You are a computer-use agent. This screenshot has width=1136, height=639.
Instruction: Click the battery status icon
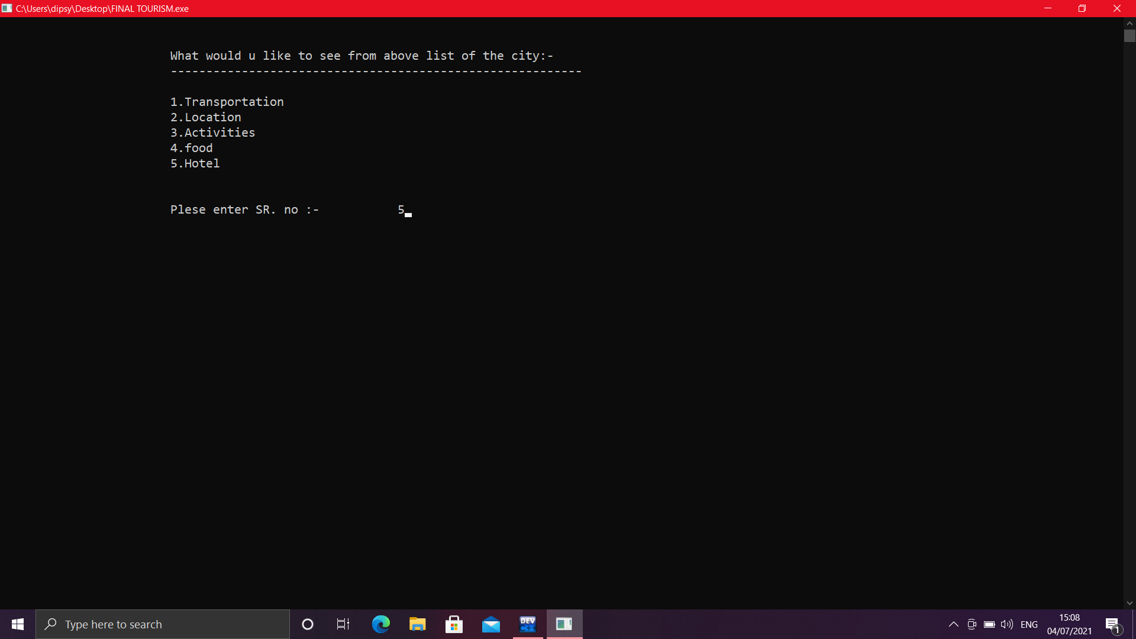pyautogui.click(x=989, y=624)
